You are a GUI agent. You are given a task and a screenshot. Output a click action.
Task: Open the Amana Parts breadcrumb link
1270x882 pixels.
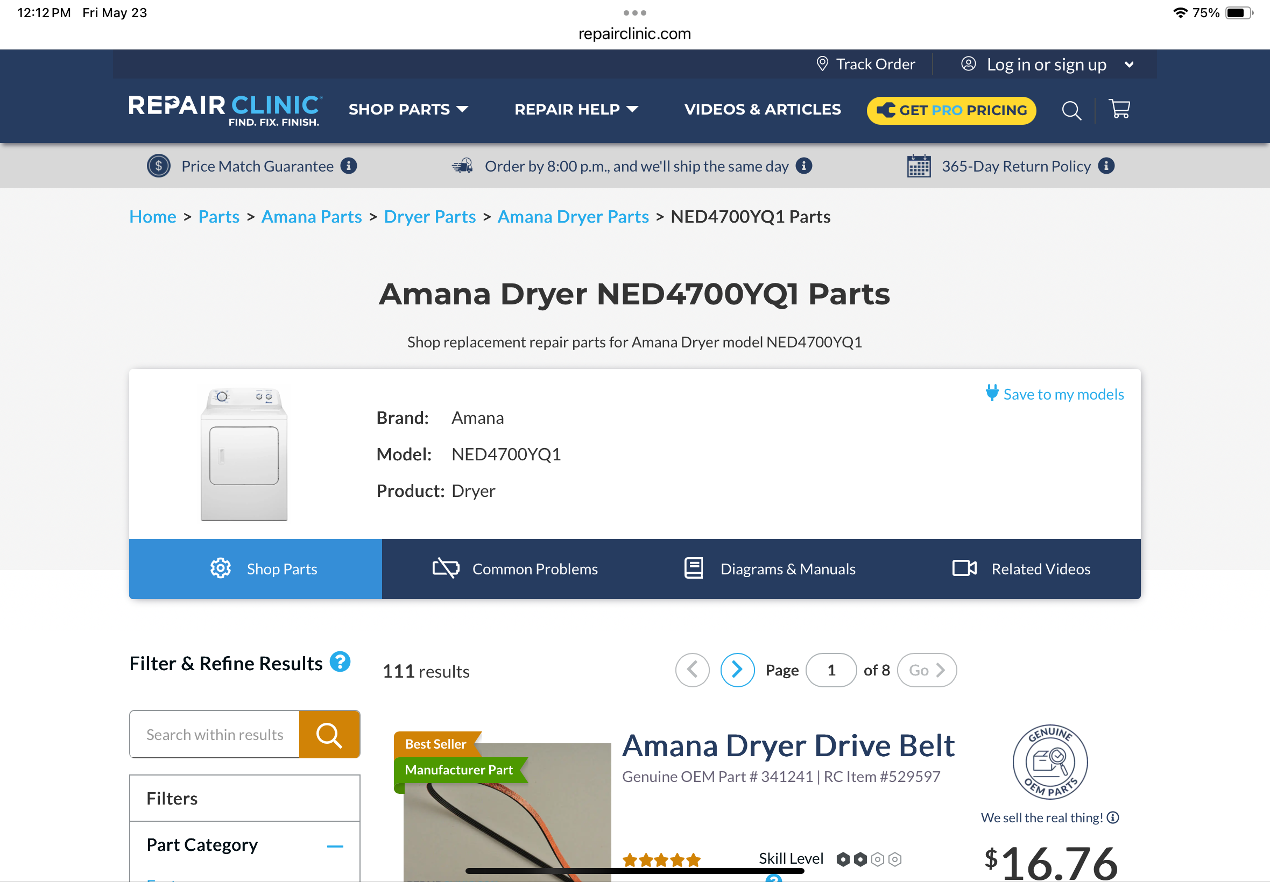312,217
